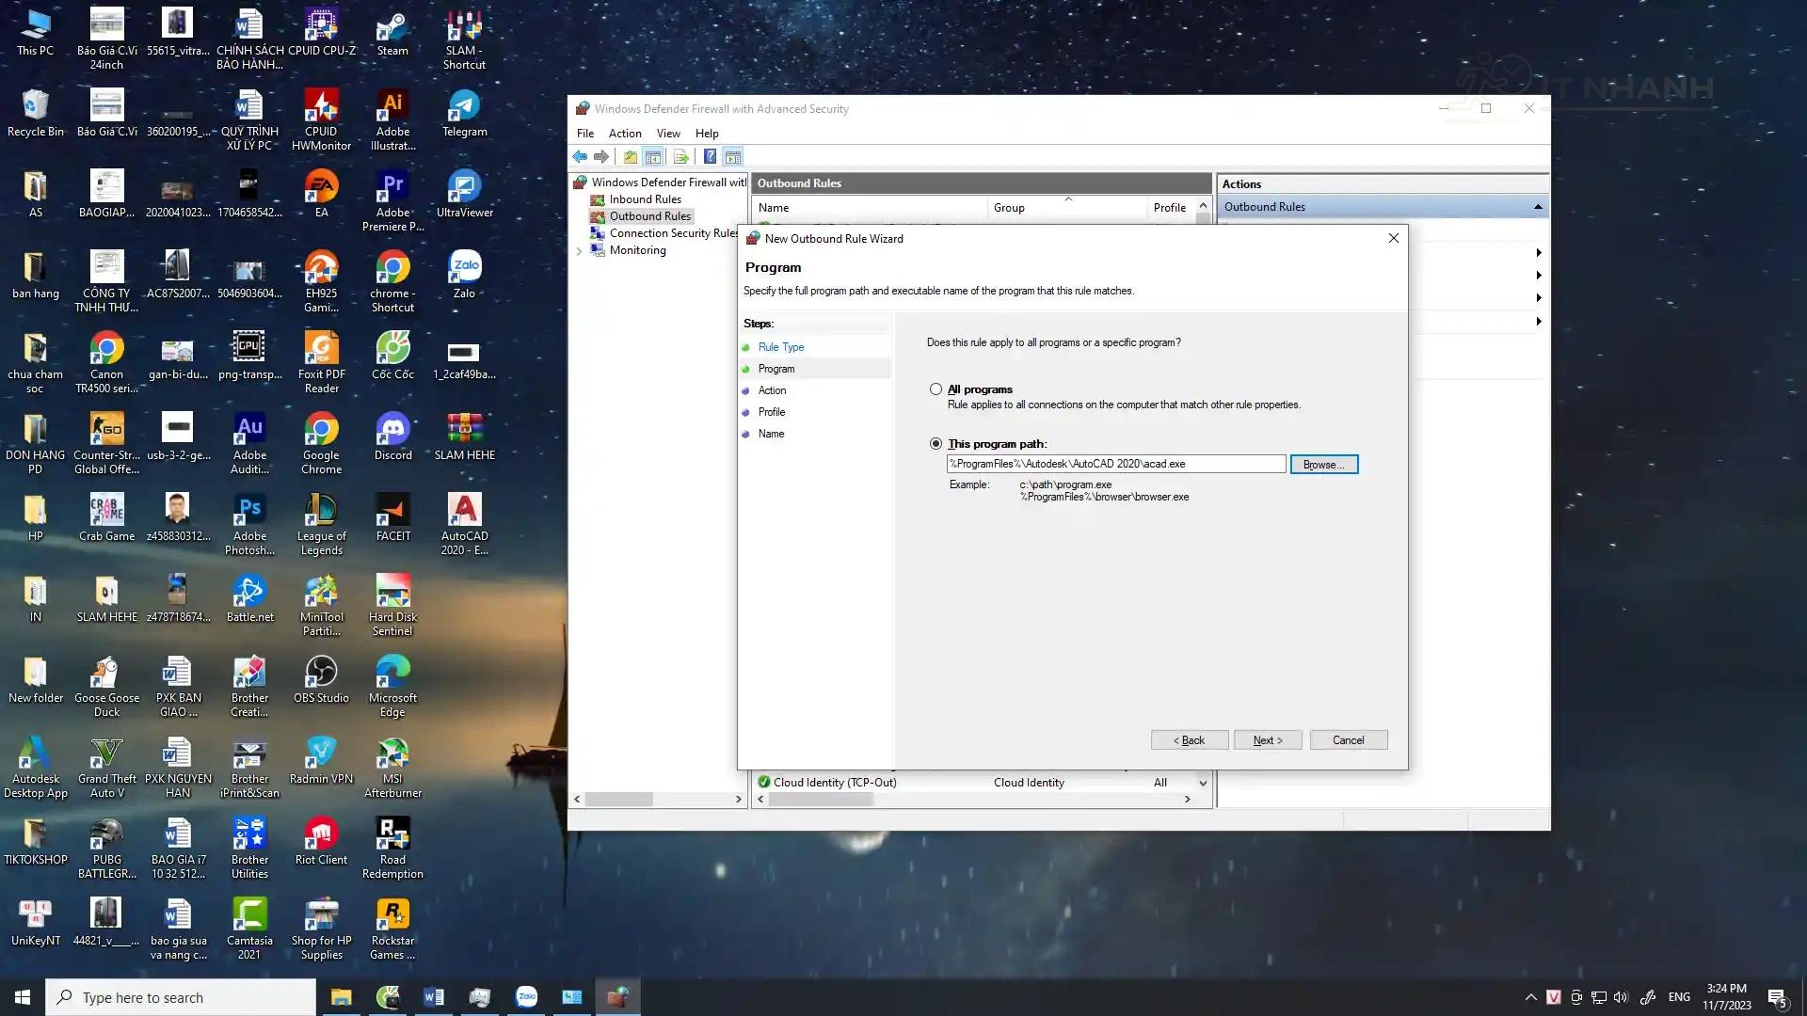Select the All programs radio button
This screenshot has width=1807, height=1016.
935,389
